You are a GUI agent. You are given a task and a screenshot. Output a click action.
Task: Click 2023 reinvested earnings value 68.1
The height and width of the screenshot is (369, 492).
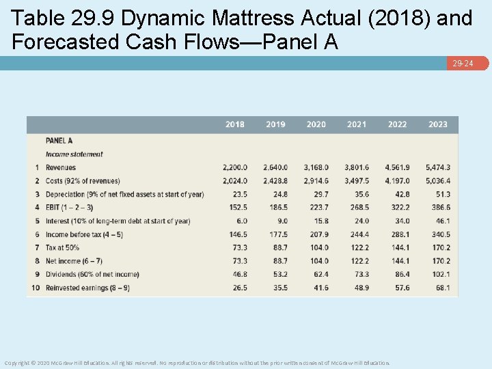click(443, 288)
